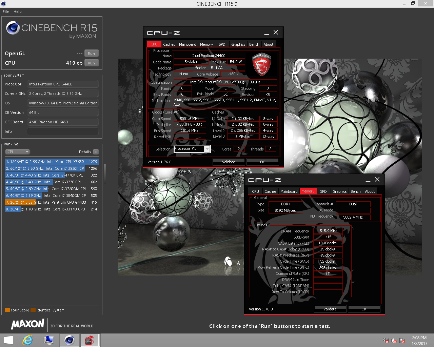Screen dimensions: 434x347
Task: Open SPD tab in lower CPU-Z window
Action: pos(323,191)
